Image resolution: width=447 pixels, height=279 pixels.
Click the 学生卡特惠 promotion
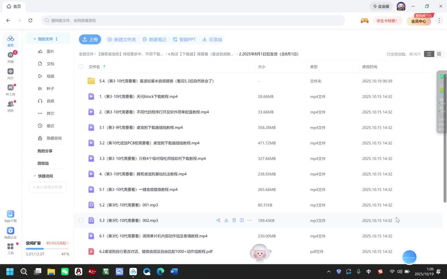[x=386, y=21]
